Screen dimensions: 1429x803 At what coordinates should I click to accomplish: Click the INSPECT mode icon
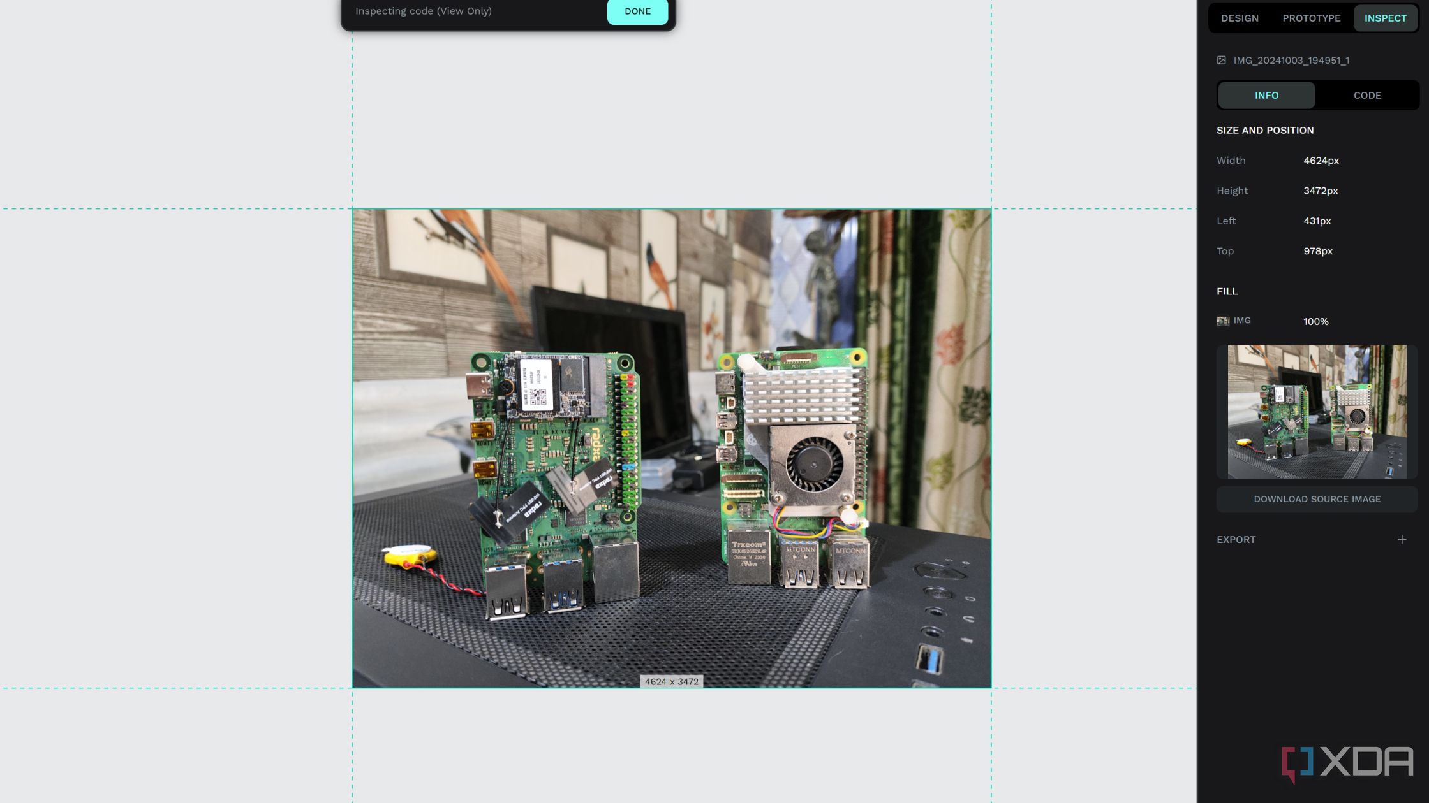click(1385, 18)
